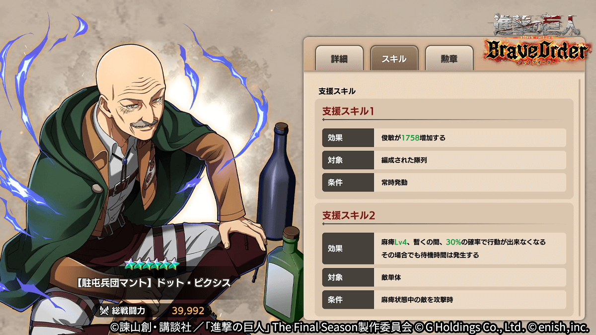Click the 支援スキル2 header

coord(349,215)
